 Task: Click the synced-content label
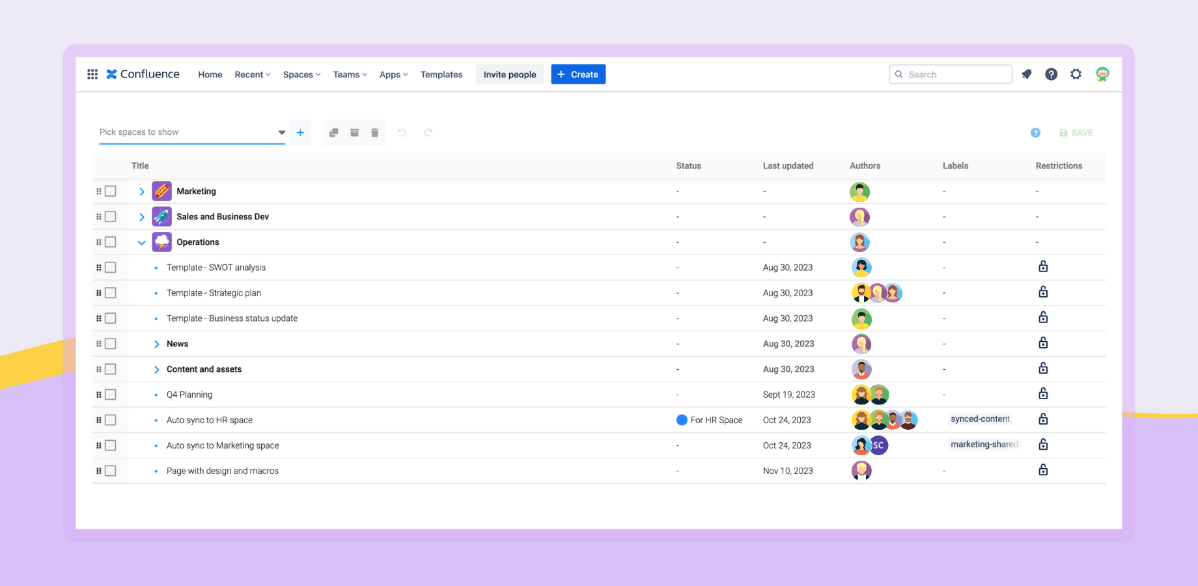click(x=980, y=419)
